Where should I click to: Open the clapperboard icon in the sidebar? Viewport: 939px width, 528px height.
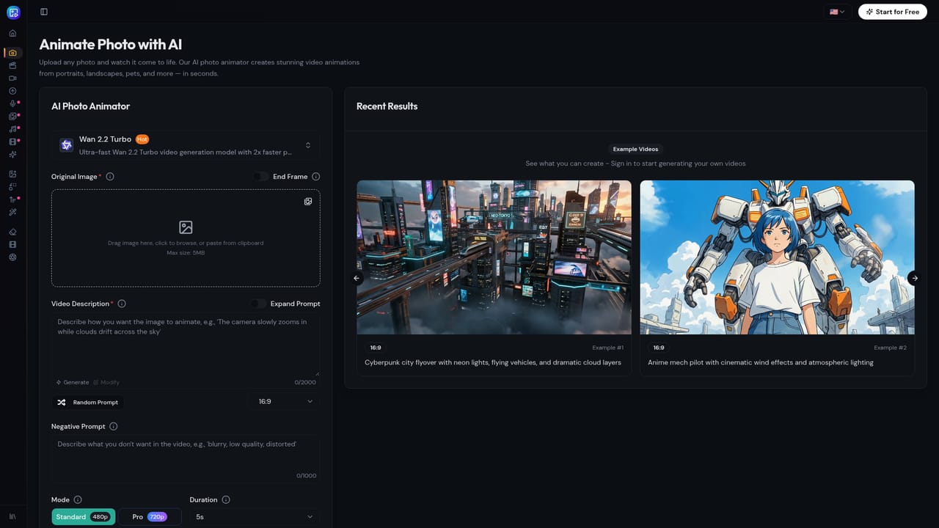tap(12, 65)
